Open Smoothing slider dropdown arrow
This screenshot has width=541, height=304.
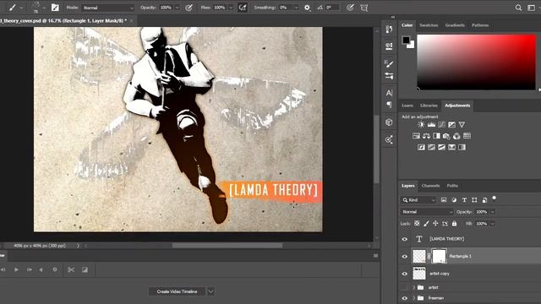(x=296, y=8)
